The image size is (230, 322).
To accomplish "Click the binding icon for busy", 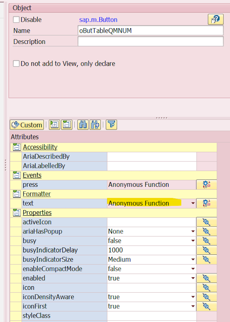I will coord(206,241).
